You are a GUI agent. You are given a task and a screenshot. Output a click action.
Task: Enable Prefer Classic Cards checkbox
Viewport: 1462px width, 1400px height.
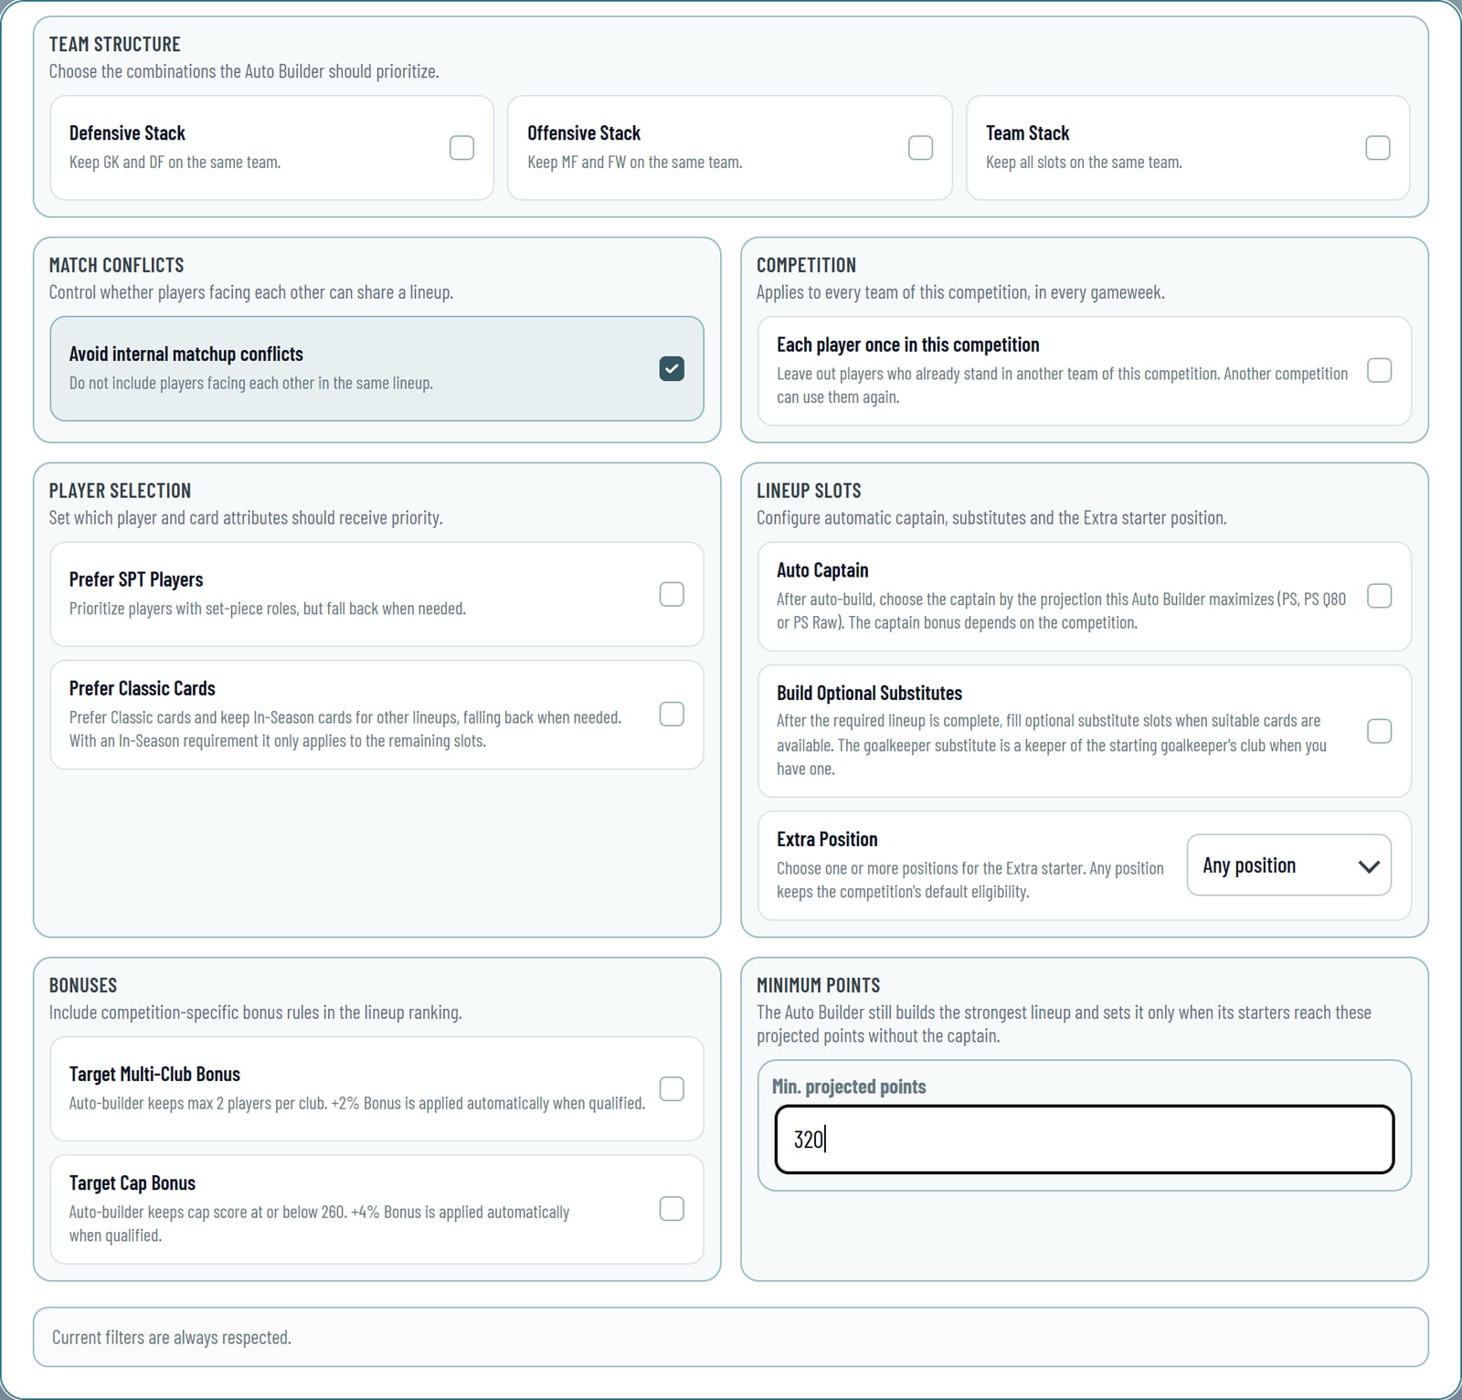(x=672, y=714)
